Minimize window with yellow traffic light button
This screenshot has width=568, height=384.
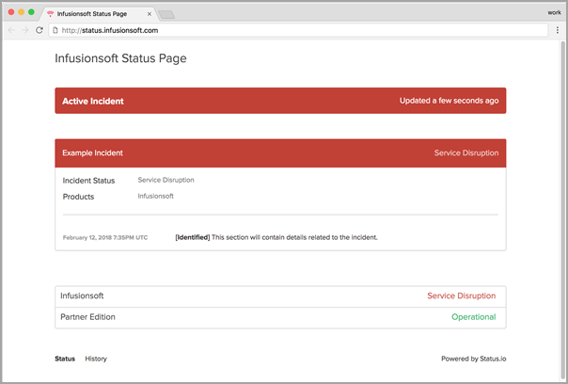pyautogui.click(x=21, y=12)
